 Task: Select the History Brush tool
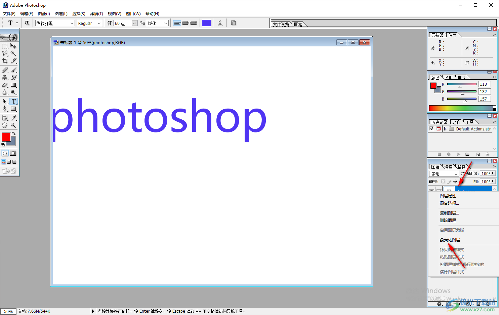tap(13, 77)
